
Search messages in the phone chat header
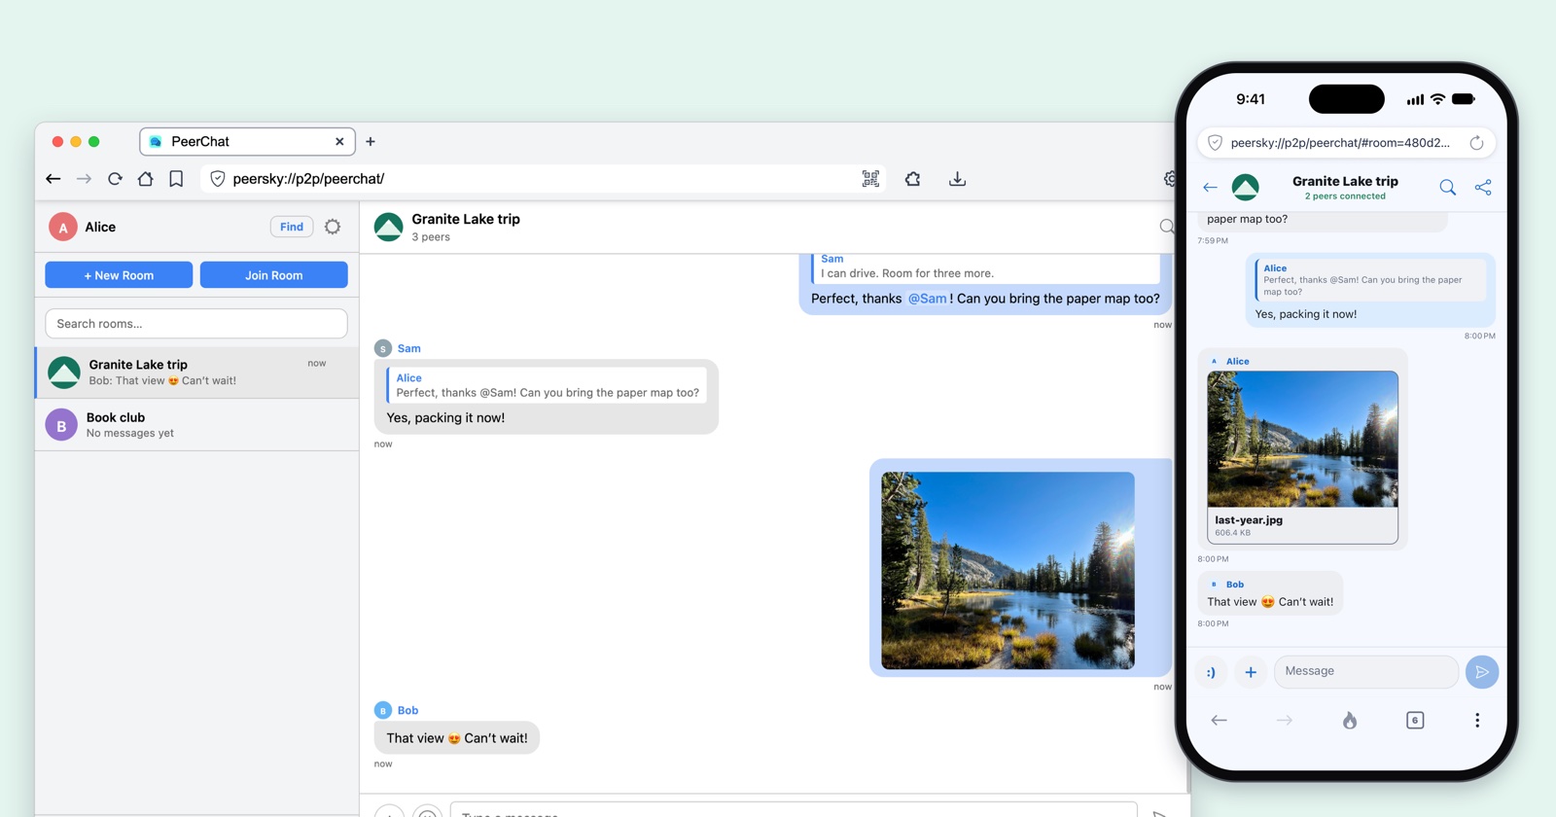tap(1448, 187)
